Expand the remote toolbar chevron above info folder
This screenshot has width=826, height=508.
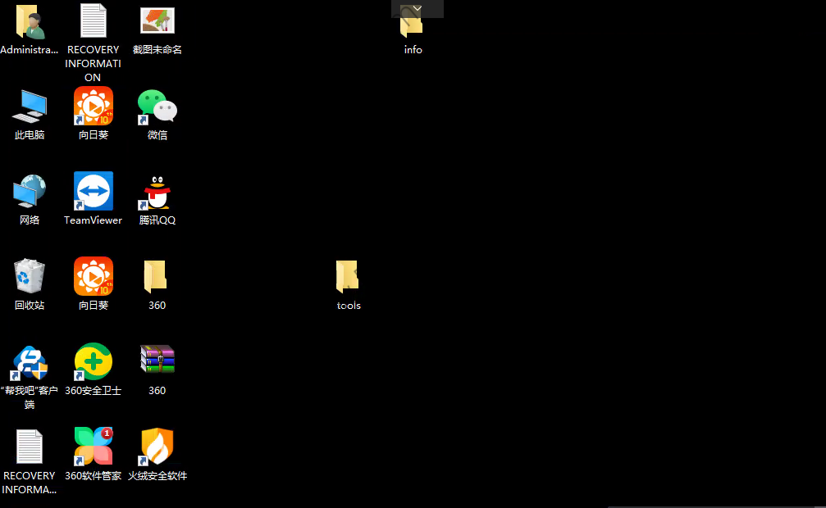(418, 9)
